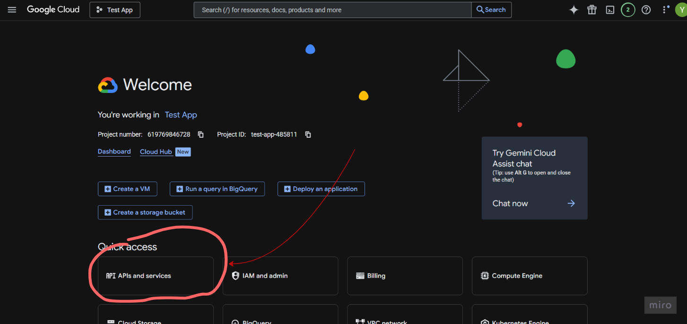Click Create a VM button
This screenshot has width=687, height=324.
coord(128,189)
